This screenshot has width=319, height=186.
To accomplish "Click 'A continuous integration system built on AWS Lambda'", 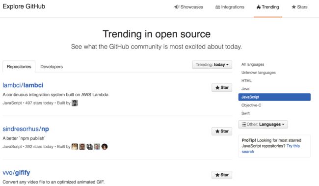I will 55,95.
